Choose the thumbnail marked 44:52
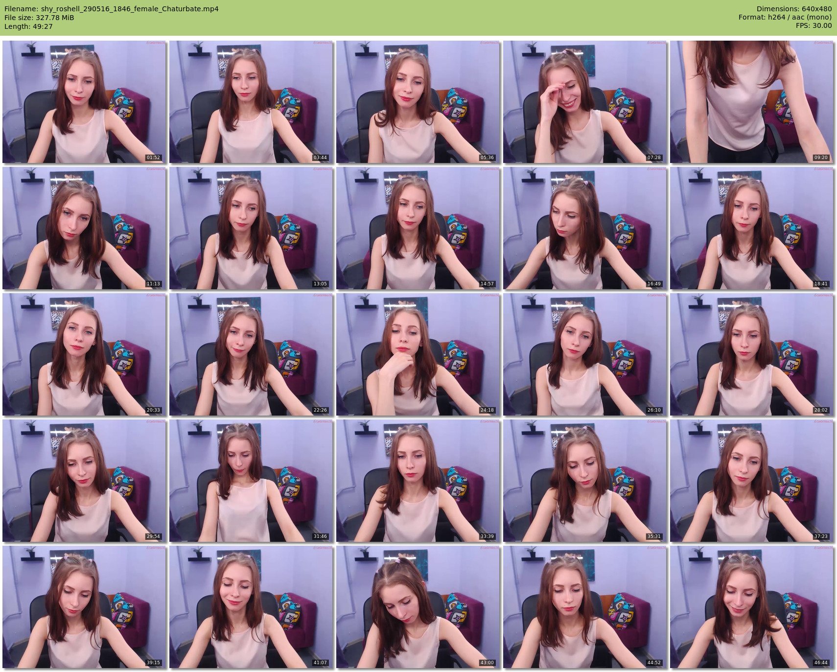The width and height of the screenshot is (837, 672). [584, 607]
